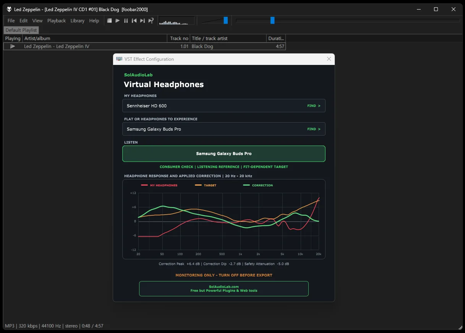Click the seek bar position handle
465x333 pixels.
[x=272, y=20]
